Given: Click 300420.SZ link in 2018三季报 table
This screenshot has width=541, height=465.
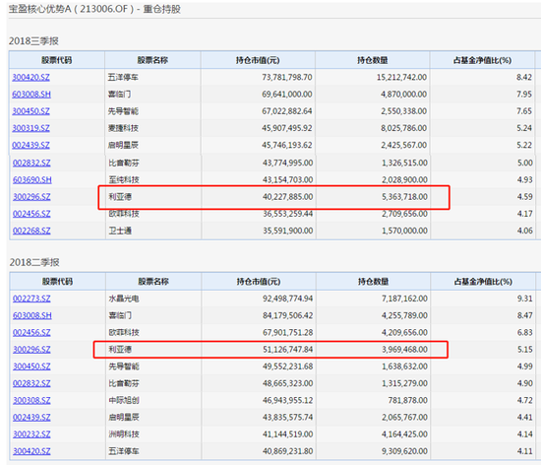Looking at the screenshot, I should click(31, 77).
